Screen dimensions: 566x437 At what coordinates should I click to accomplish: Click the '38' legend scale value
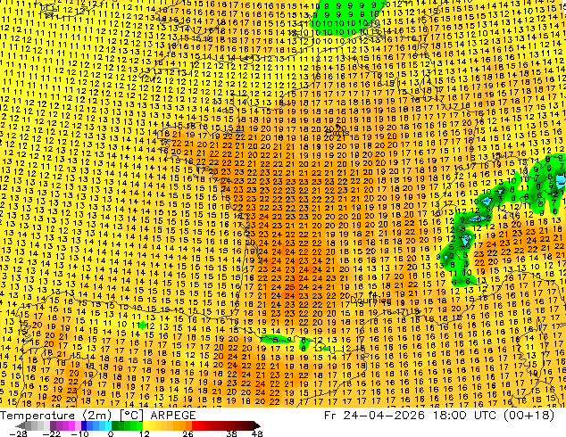(x=232, y=433)
